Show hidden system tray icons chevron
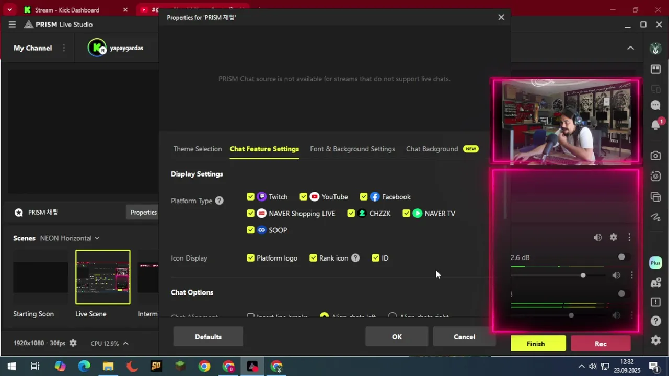 (x=581, y=367)
